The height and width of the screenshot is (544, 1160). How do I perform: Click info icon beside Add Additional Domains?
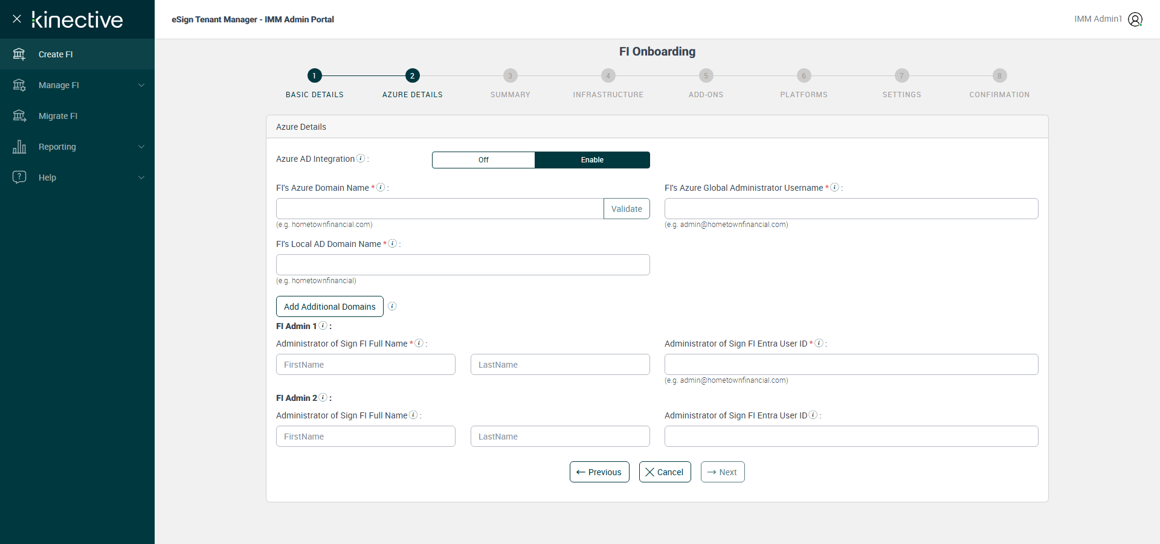[x=392, y=306]
